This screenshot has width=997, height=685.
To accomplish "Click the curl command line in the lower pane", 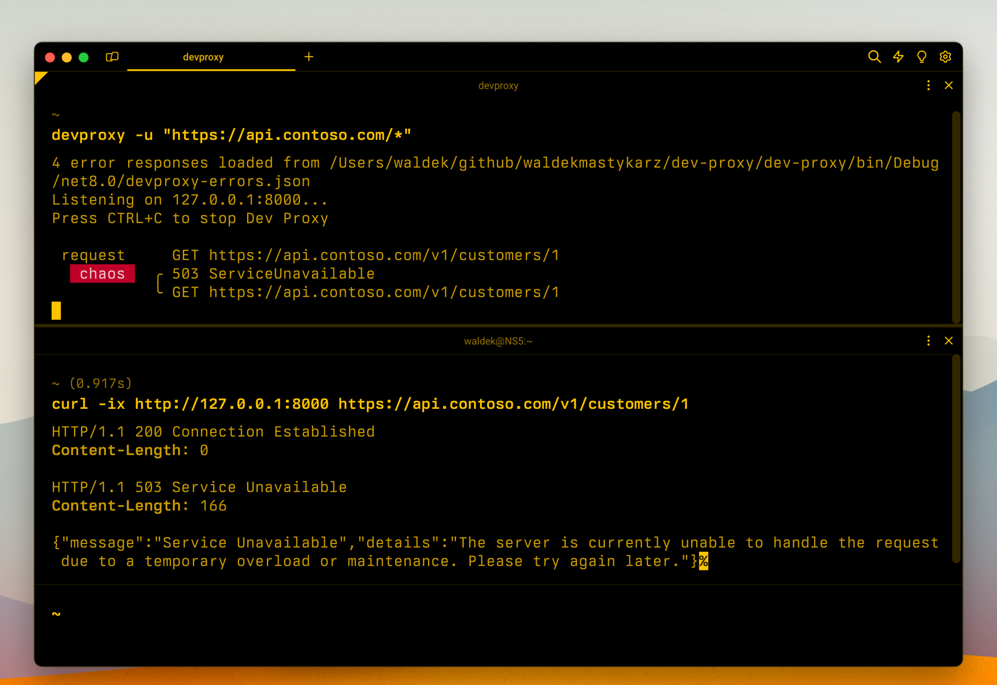I will click(370, 403).
